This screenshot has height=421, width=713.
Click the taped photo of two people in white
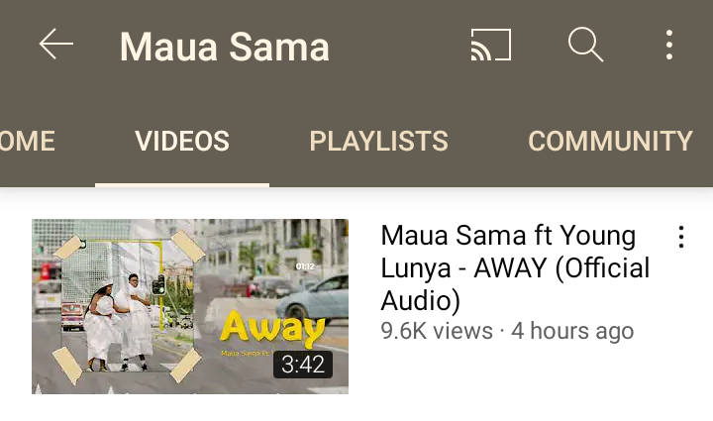click(x=128, y=307)
